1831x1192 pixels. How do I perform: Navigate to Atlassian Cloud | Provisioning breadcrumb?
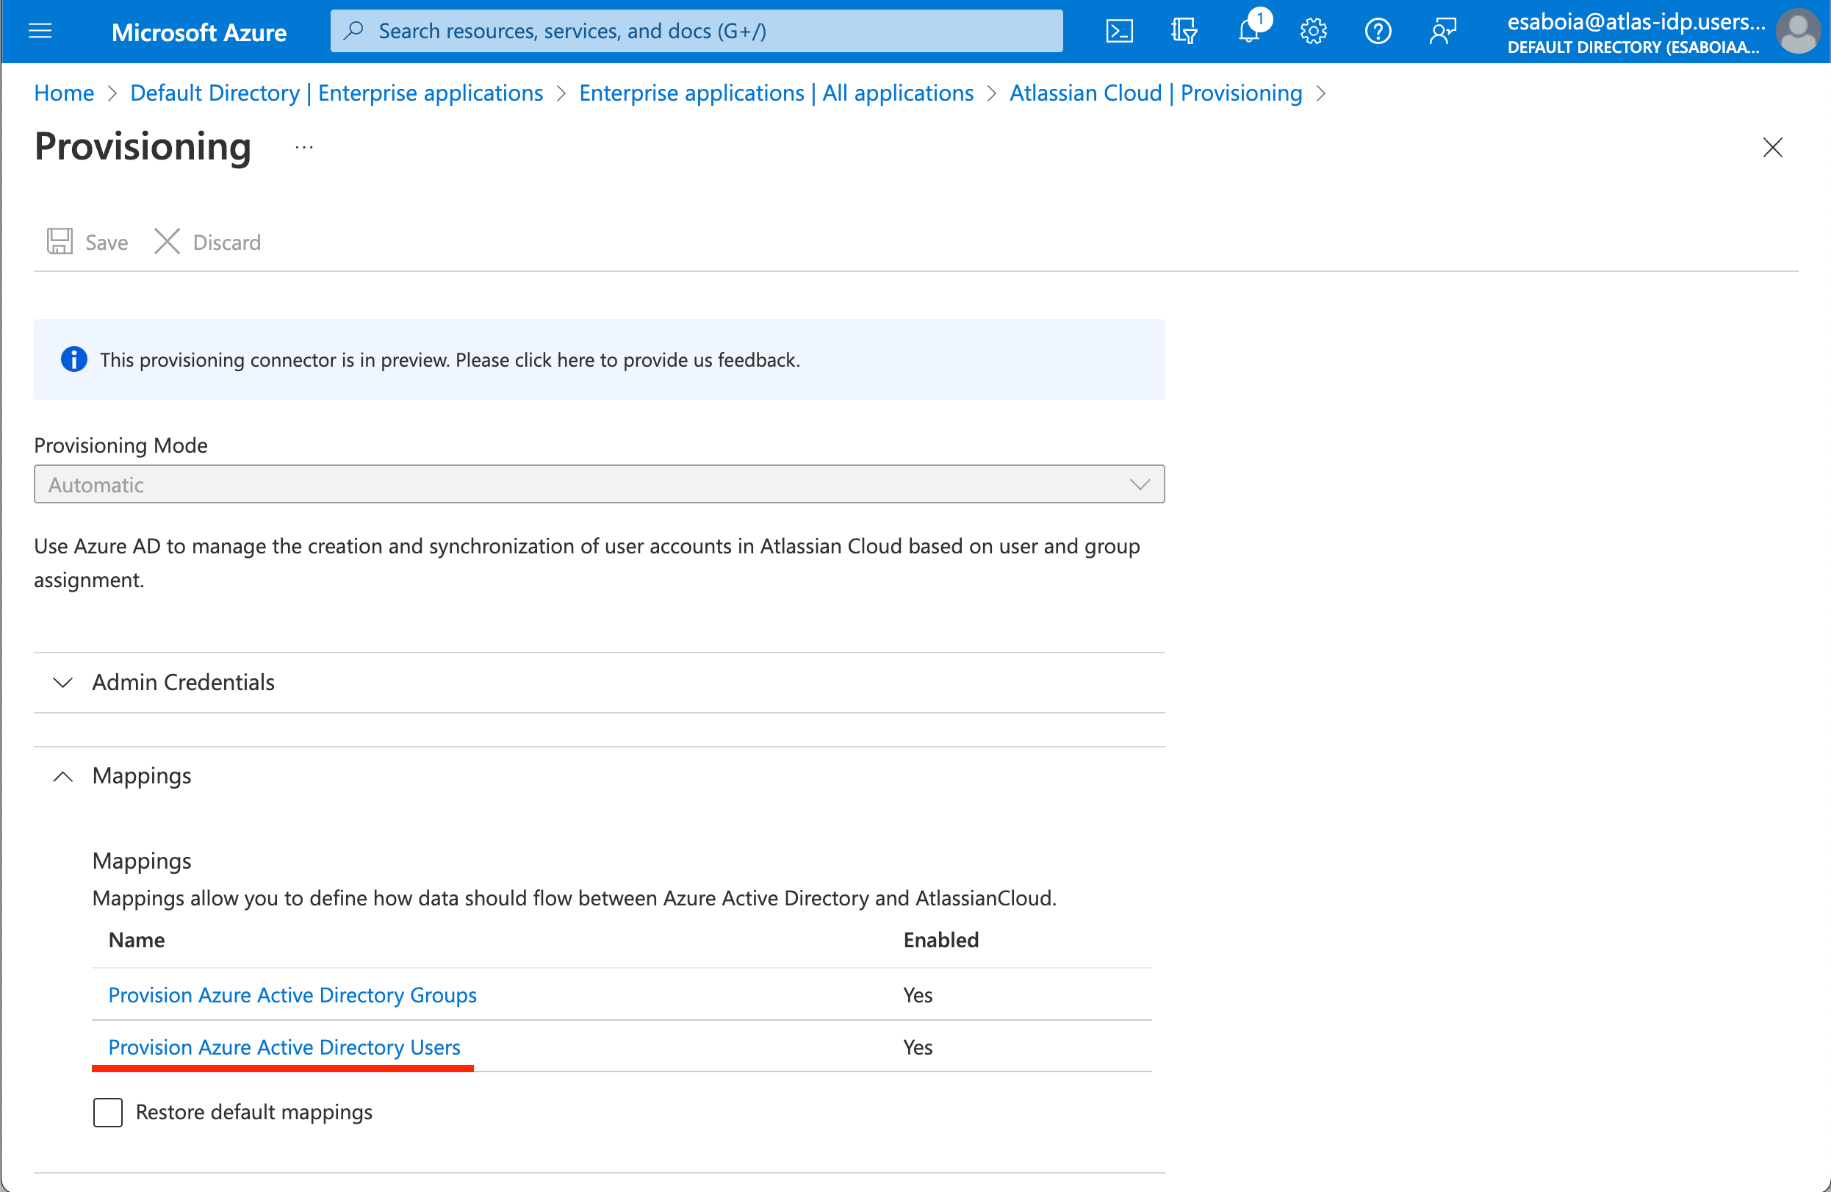[1155, 93]
